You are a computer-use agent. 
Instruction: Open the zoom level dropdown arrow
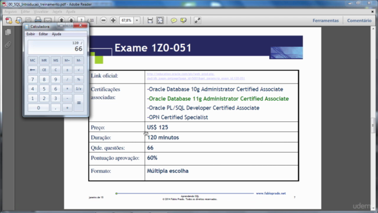pyautogui.click(x=137, y=20)
